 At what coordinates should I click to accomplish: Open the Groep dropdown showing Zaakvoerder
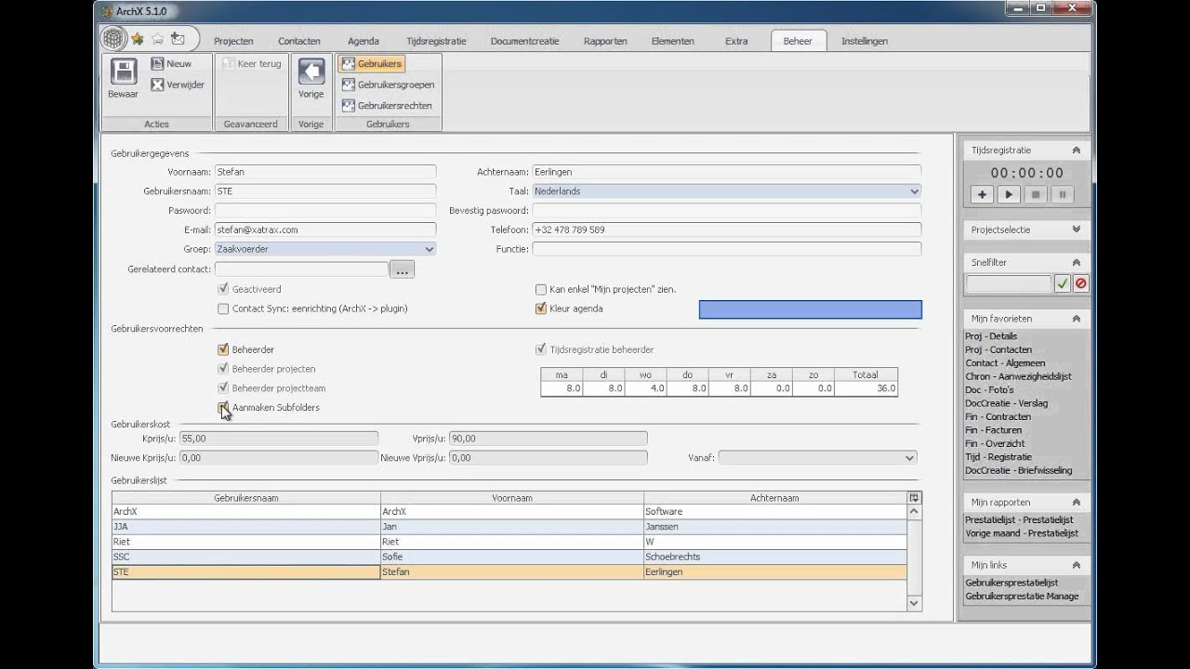pyautogui.click(x=325, y=249)
